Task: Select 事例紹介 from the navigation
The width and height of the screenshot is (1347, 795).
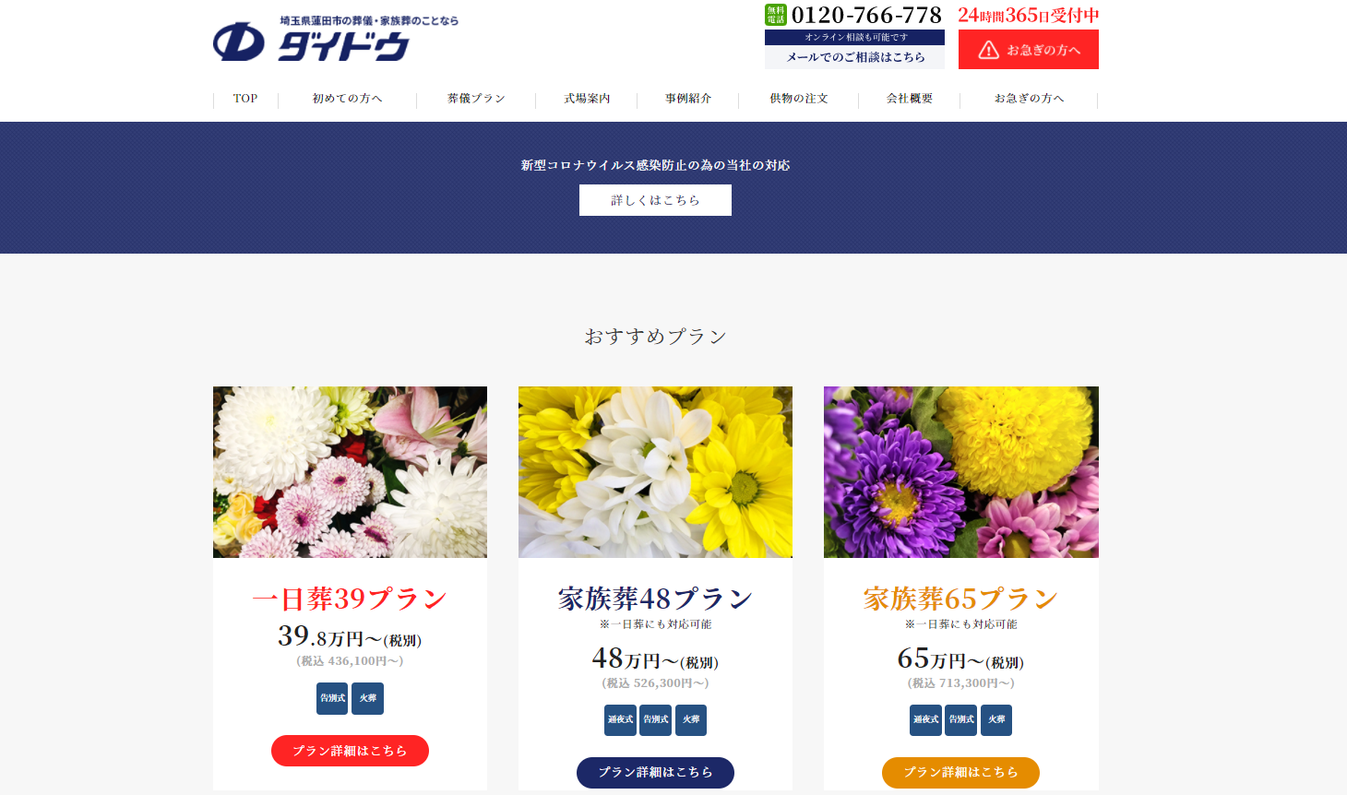Action: (x=688, y=99)
